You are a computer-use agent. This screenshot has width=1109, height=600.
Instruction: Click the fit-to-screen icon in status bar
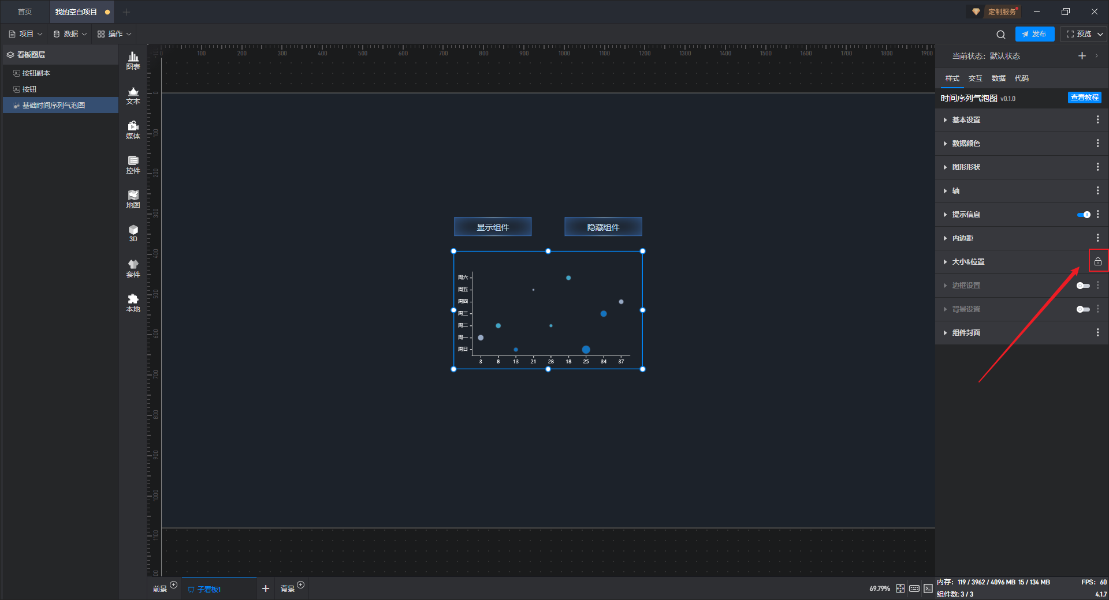click(x=900, y=588)
